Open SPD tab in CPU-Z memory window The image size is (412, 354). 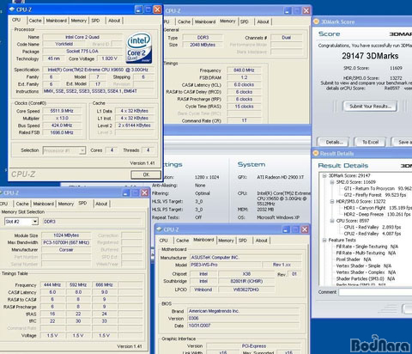click(x=245, y=21)
